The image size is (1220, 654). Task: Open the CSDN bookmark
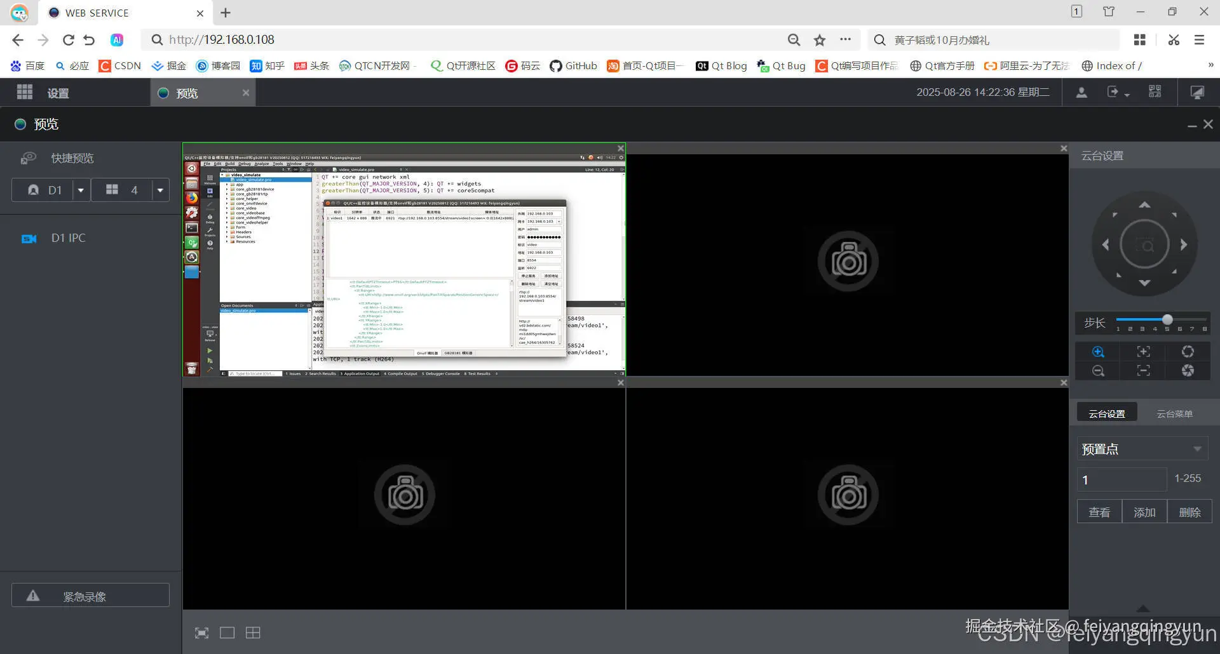pyautogui.click(x=120, y=65)
